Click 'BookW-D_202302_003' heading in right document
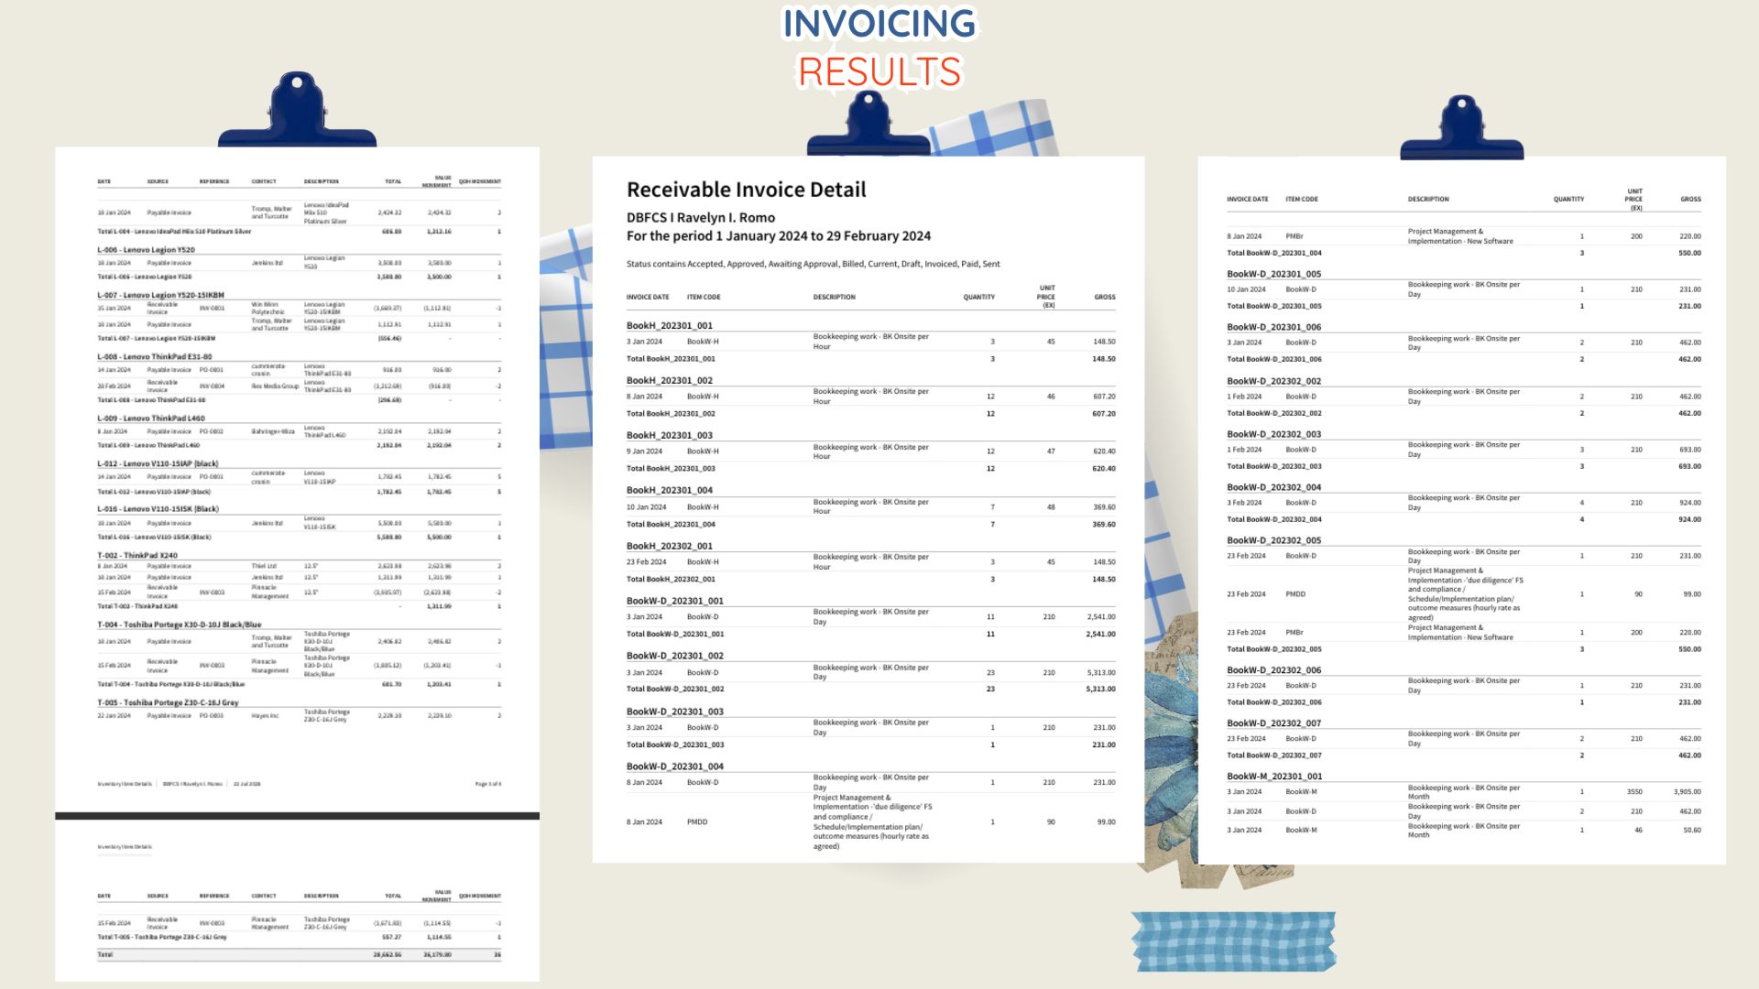Screen dimensions: 1759x989 tap(1274, 434)
